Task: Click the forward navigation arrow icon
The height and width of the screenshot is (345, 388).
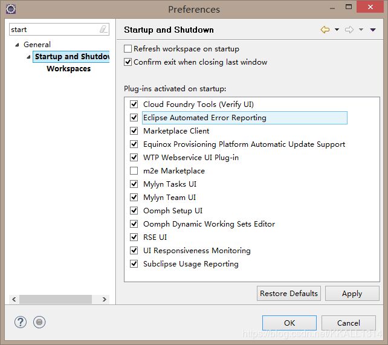Action: pos(349,30)
